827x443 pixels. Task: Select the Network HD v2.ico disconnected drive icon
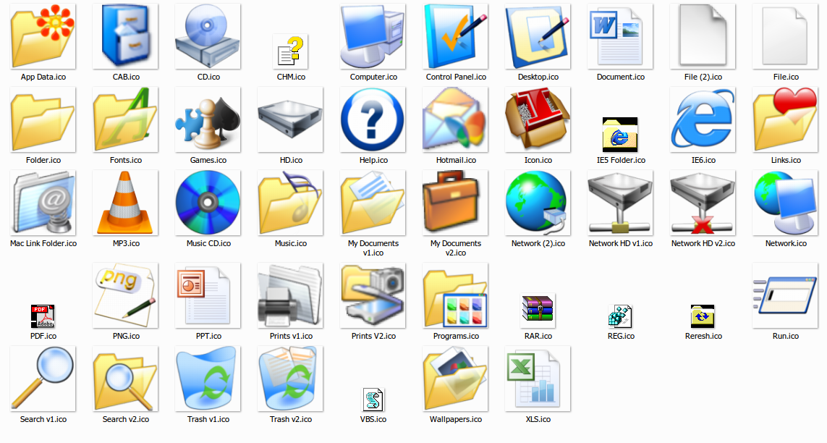[703, 203]
